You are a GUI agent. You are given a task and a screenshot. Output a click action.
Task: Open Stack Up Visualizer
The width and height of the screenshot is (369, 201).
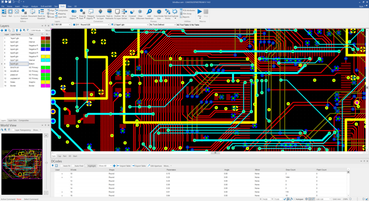[41, 14]
